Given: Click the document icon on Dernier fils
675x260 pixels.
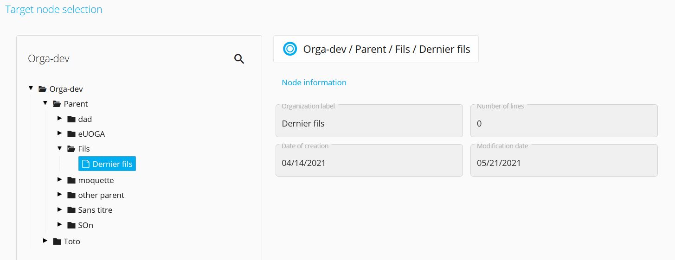Looking at the screenshot, I should click(85, 164).
